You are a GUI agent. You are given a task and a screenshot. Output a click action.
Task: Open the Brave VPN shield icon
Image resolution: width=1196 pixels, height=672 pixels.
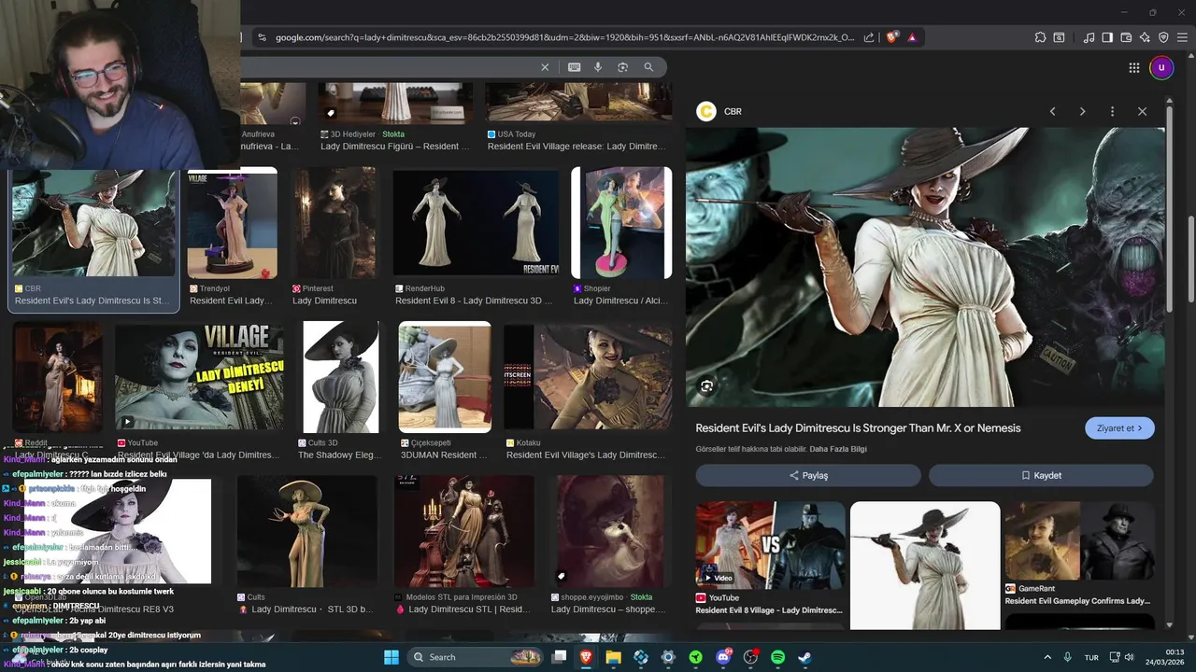tap(1164, 37)
